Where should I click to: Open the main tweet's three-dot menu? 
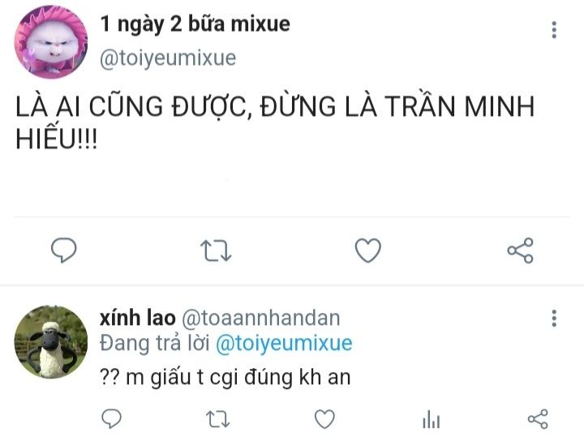pos(554,31)
